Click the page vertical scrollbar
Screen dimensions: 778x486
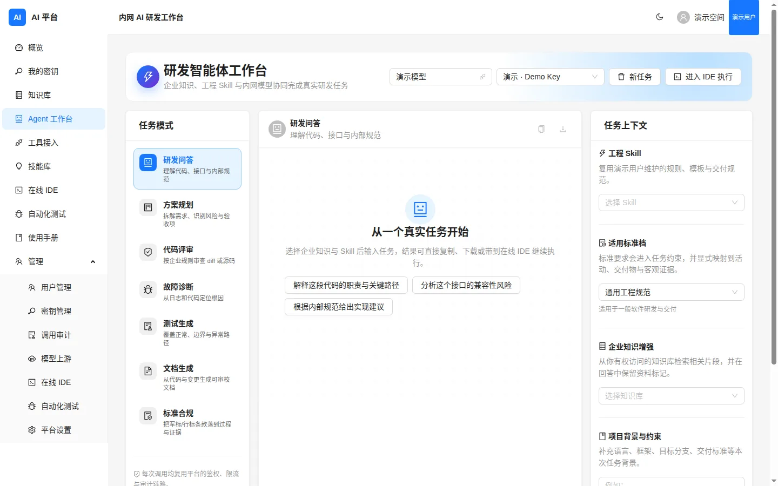774,186
